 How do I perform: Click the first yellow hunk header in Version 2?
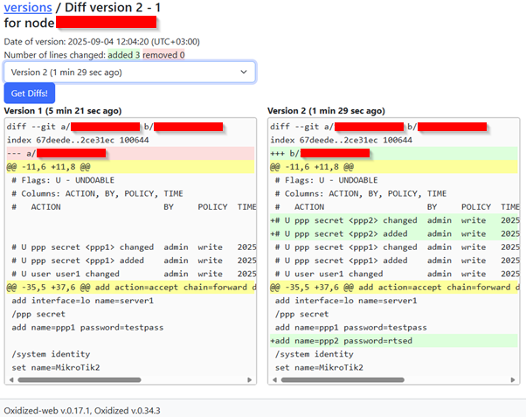click(394, 167)
